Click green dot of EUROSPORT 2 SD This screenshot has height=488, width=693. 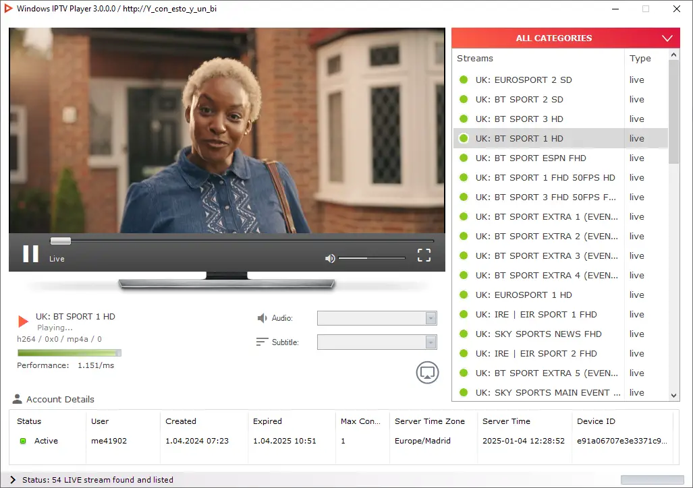point(464,80)
